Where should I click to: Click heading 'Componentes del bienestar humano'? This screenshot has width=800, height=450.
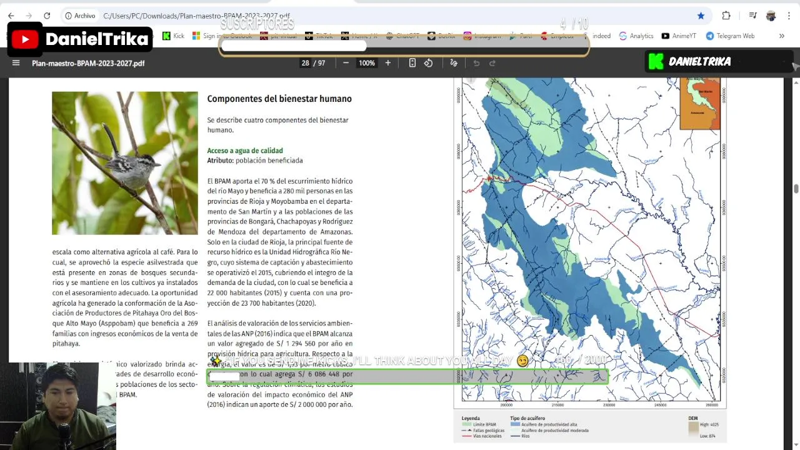point(279,99)
